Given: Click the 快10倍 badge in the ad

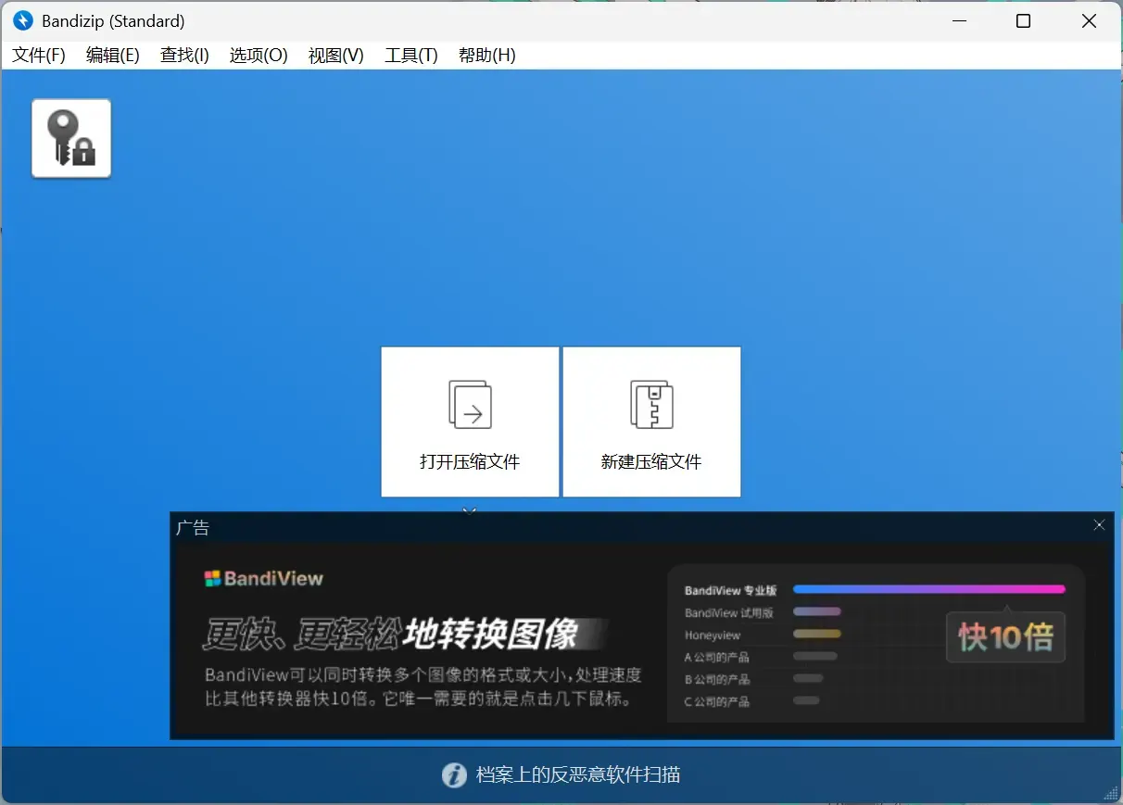Looking at the screenshot, I should [x=1005, y=636].
